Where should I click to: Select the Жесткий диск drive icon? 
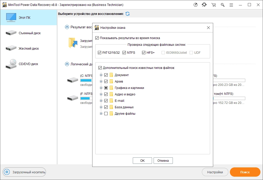[11, 48]
